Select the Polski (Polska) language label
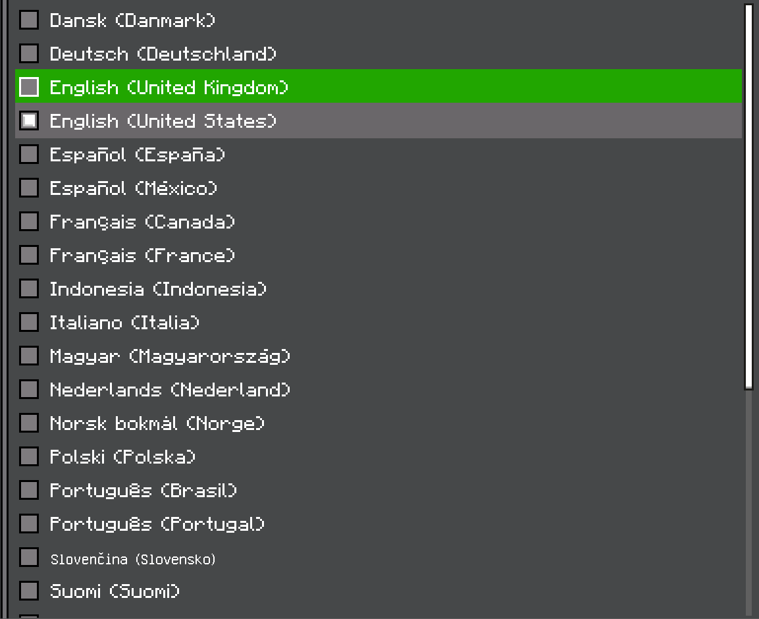 point(123,457)
